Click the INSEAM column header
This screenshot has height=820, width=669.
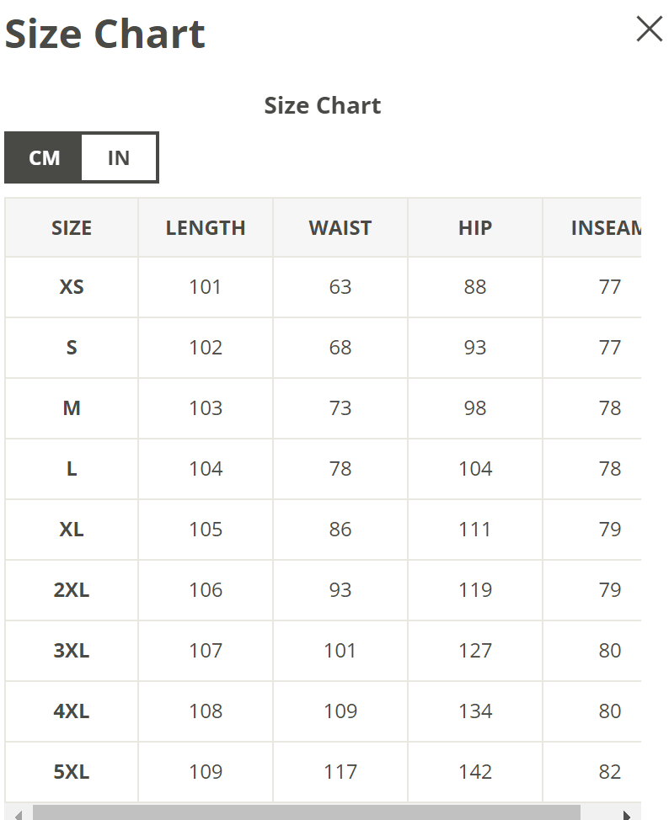point(605,228)
